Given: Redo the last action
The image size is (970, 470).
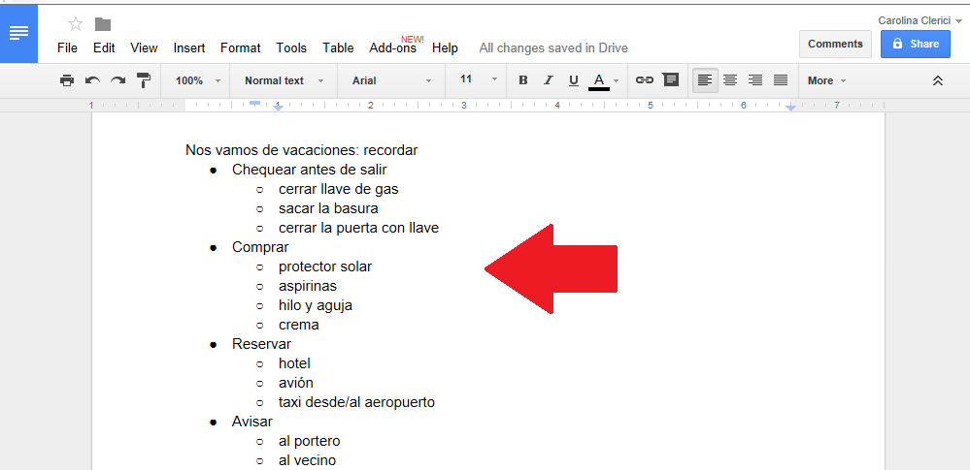Looking at the screenshot, I should pos(118,80).
